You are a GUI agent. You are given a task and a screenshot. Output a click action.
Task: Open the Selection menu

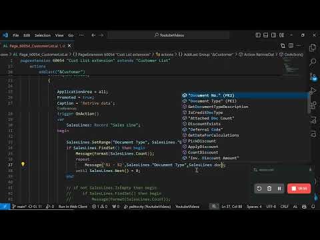click(x=43, y=35)
